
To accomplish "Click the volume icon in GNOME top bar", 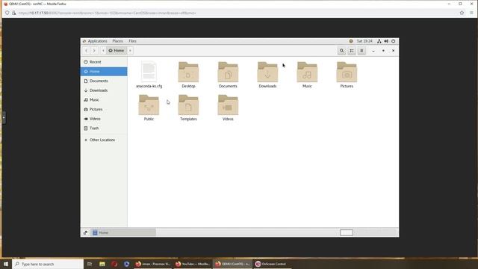I will [386, 41].
